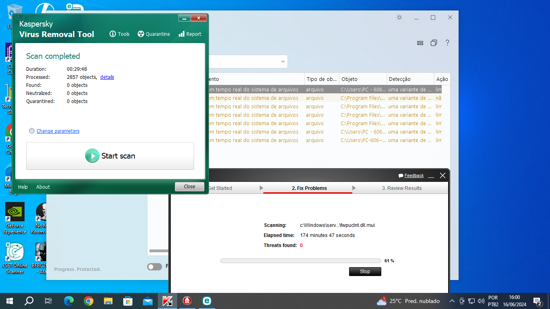Click Duration value 00:29:48
550x309 pixels.
tap(77, 69)
